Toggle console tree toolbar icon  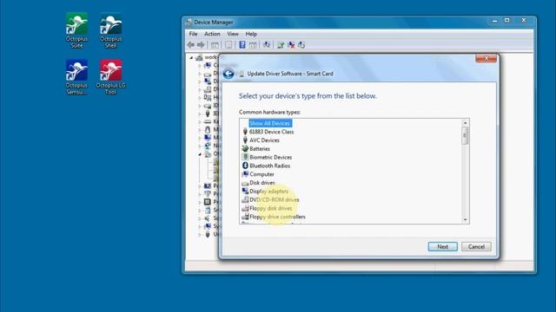pyautogui.click(x=215, y=45)
